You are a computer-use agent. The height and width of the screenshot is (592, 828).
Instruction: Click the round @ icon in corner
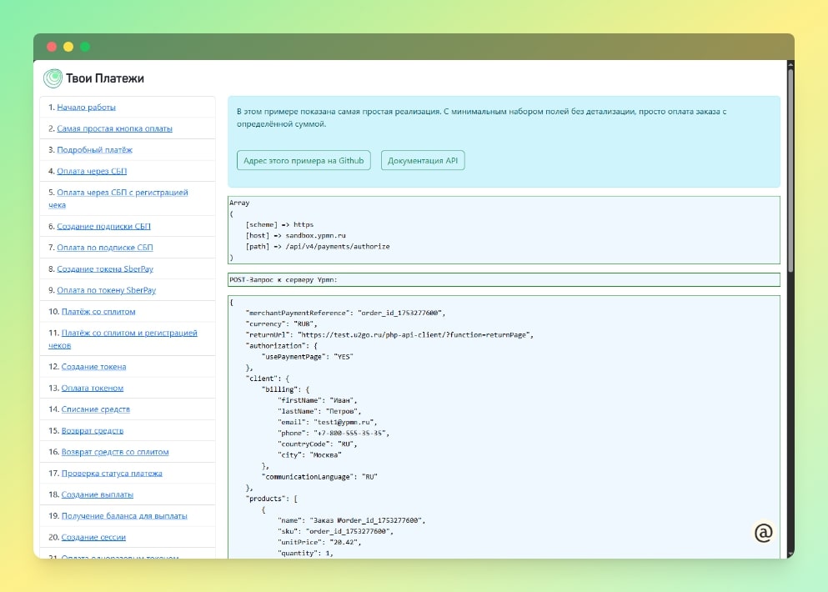(763, 533)
